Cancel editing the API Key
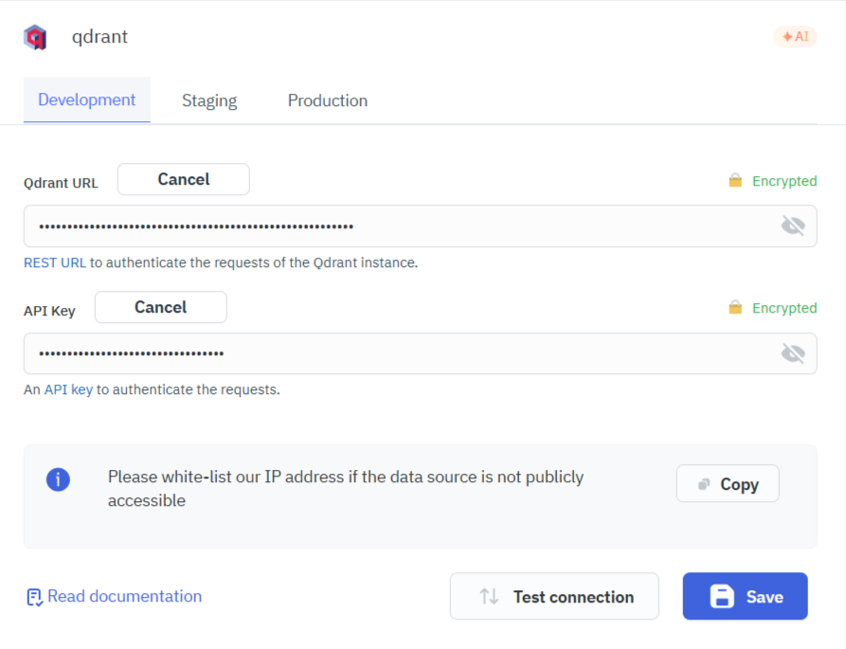Image resolution: width=846 pixels, height=649 pixels. click(x=161, y=307)
